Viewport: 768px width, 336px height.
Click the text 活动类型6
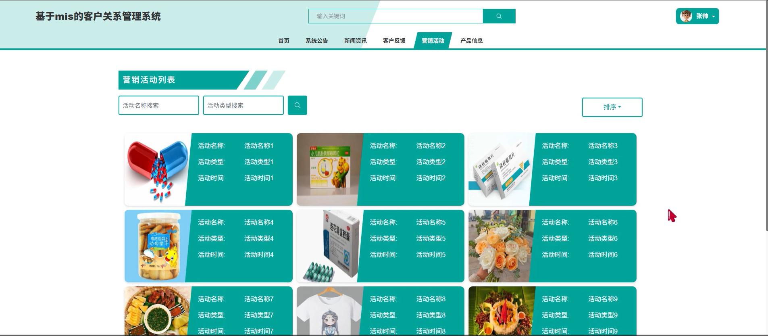603,238
